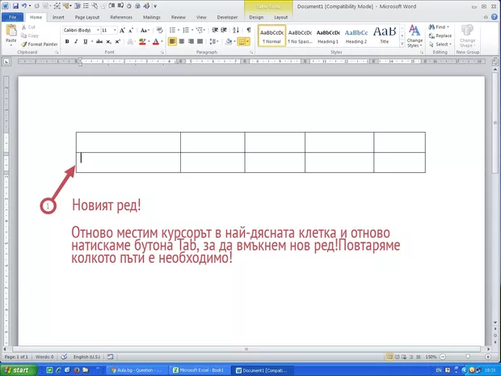Toggle Align Text Left
Screen dimensions: 501x376
coord(172,41)
